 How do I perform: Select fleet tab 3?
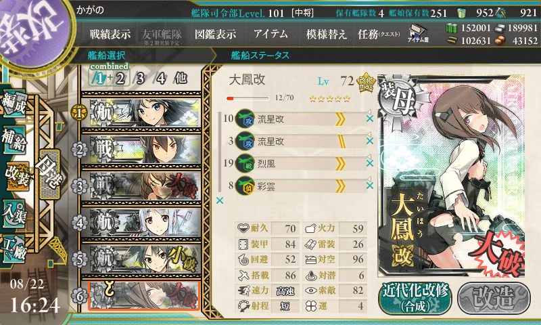(x=140, y=79)
